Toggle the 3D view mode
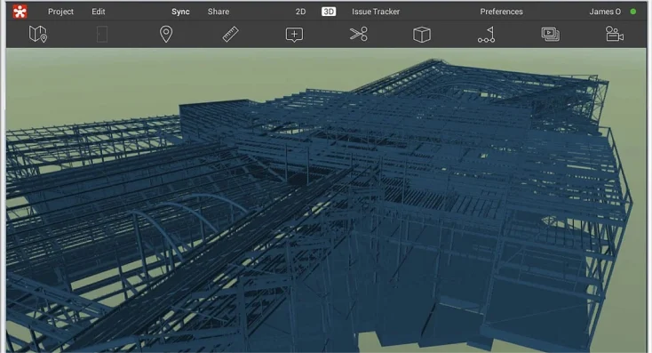This screenshot has height=353, width=652. pyautogui.click(x=329, y=12)
